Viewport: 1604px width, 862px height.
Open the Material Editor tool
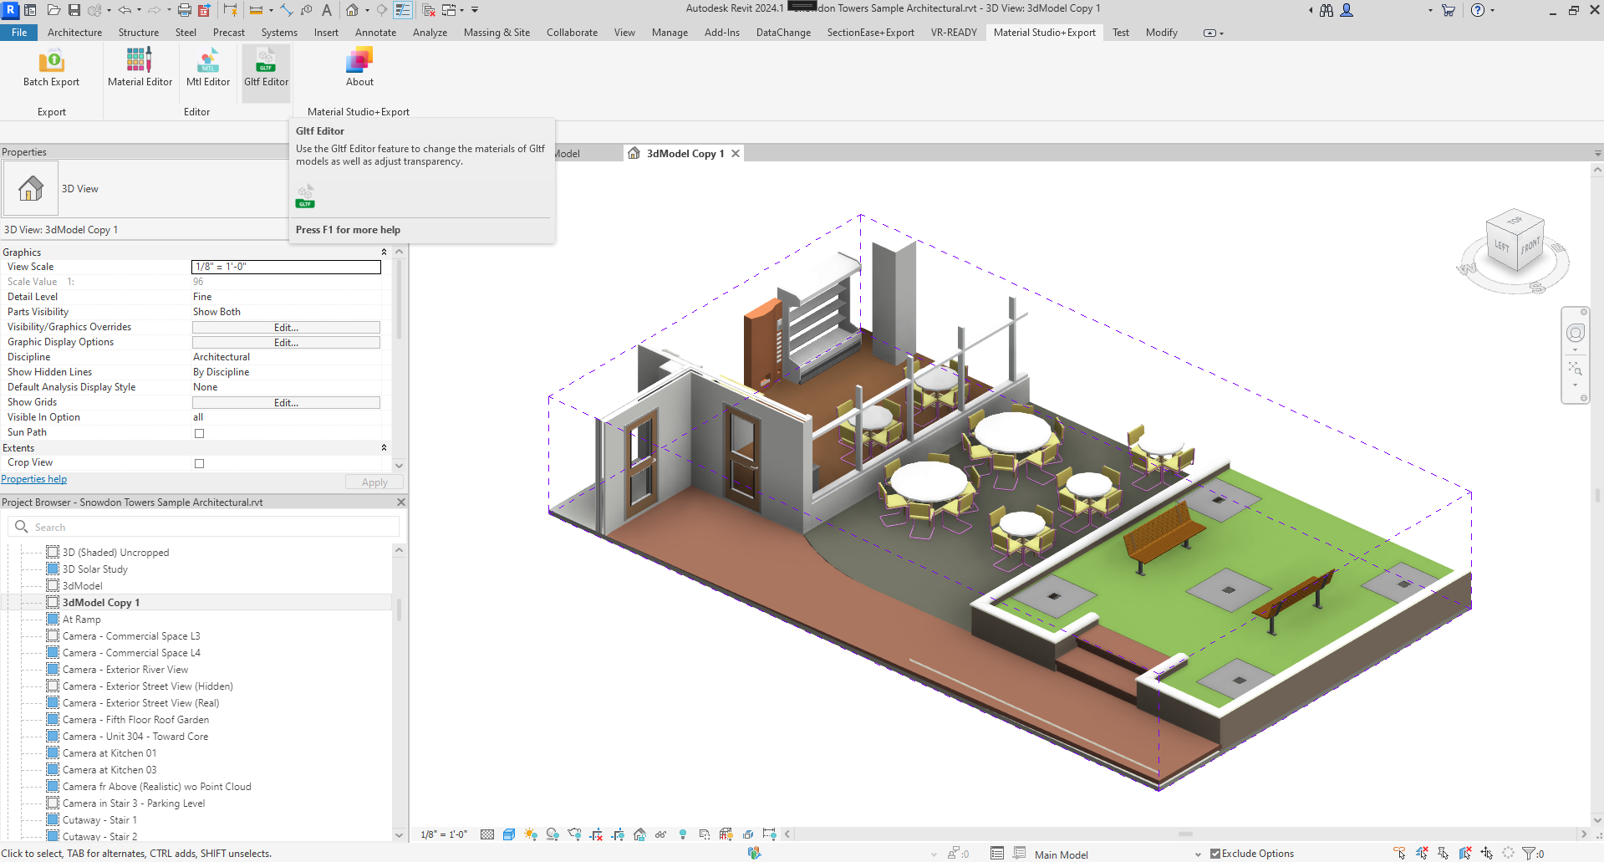pos(140,68)
